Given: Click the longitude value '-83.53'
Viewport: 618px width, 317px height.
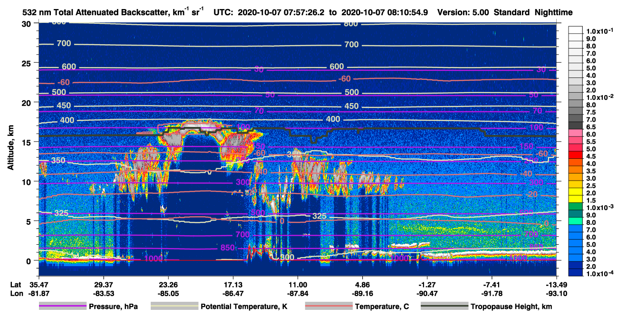Looking at the screenshot, I should (103, 293).
